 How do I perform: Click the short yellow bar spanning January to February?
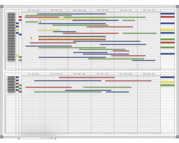click(x=49, y=30)
